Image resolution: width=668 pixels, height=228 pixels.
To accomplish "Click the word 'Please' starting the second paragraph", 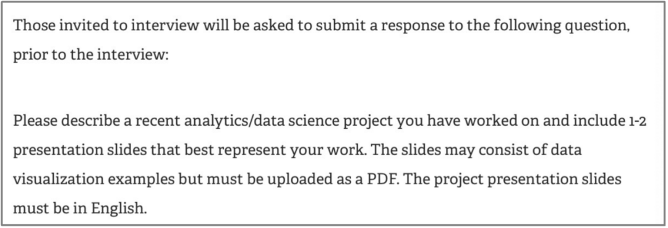I will [35, 122].
